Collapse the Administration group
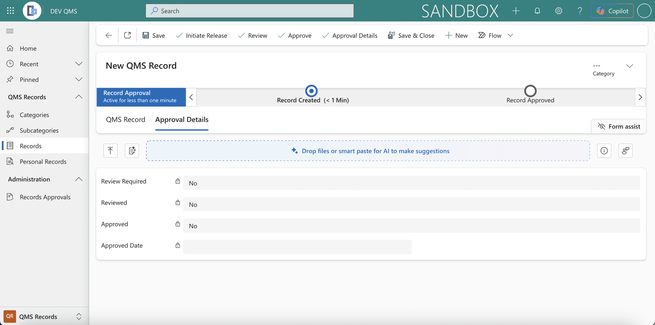Viewport: 655px width, 325px height. (79, 179)
